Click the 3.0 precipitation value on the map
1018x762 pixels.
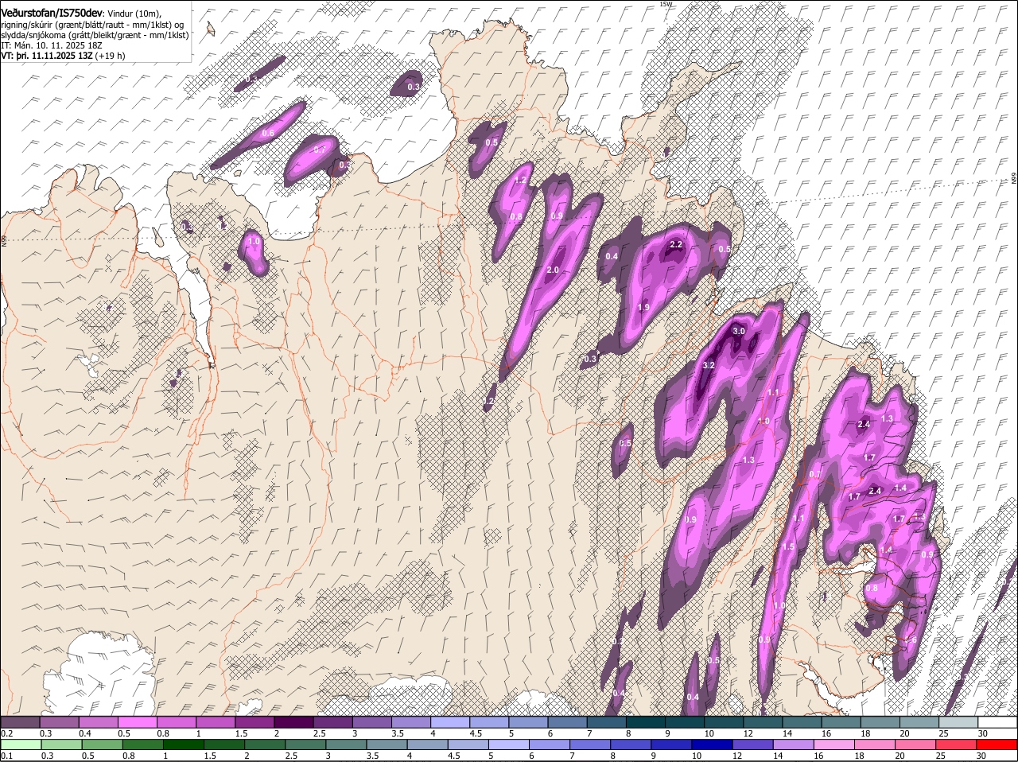(738, 331)
